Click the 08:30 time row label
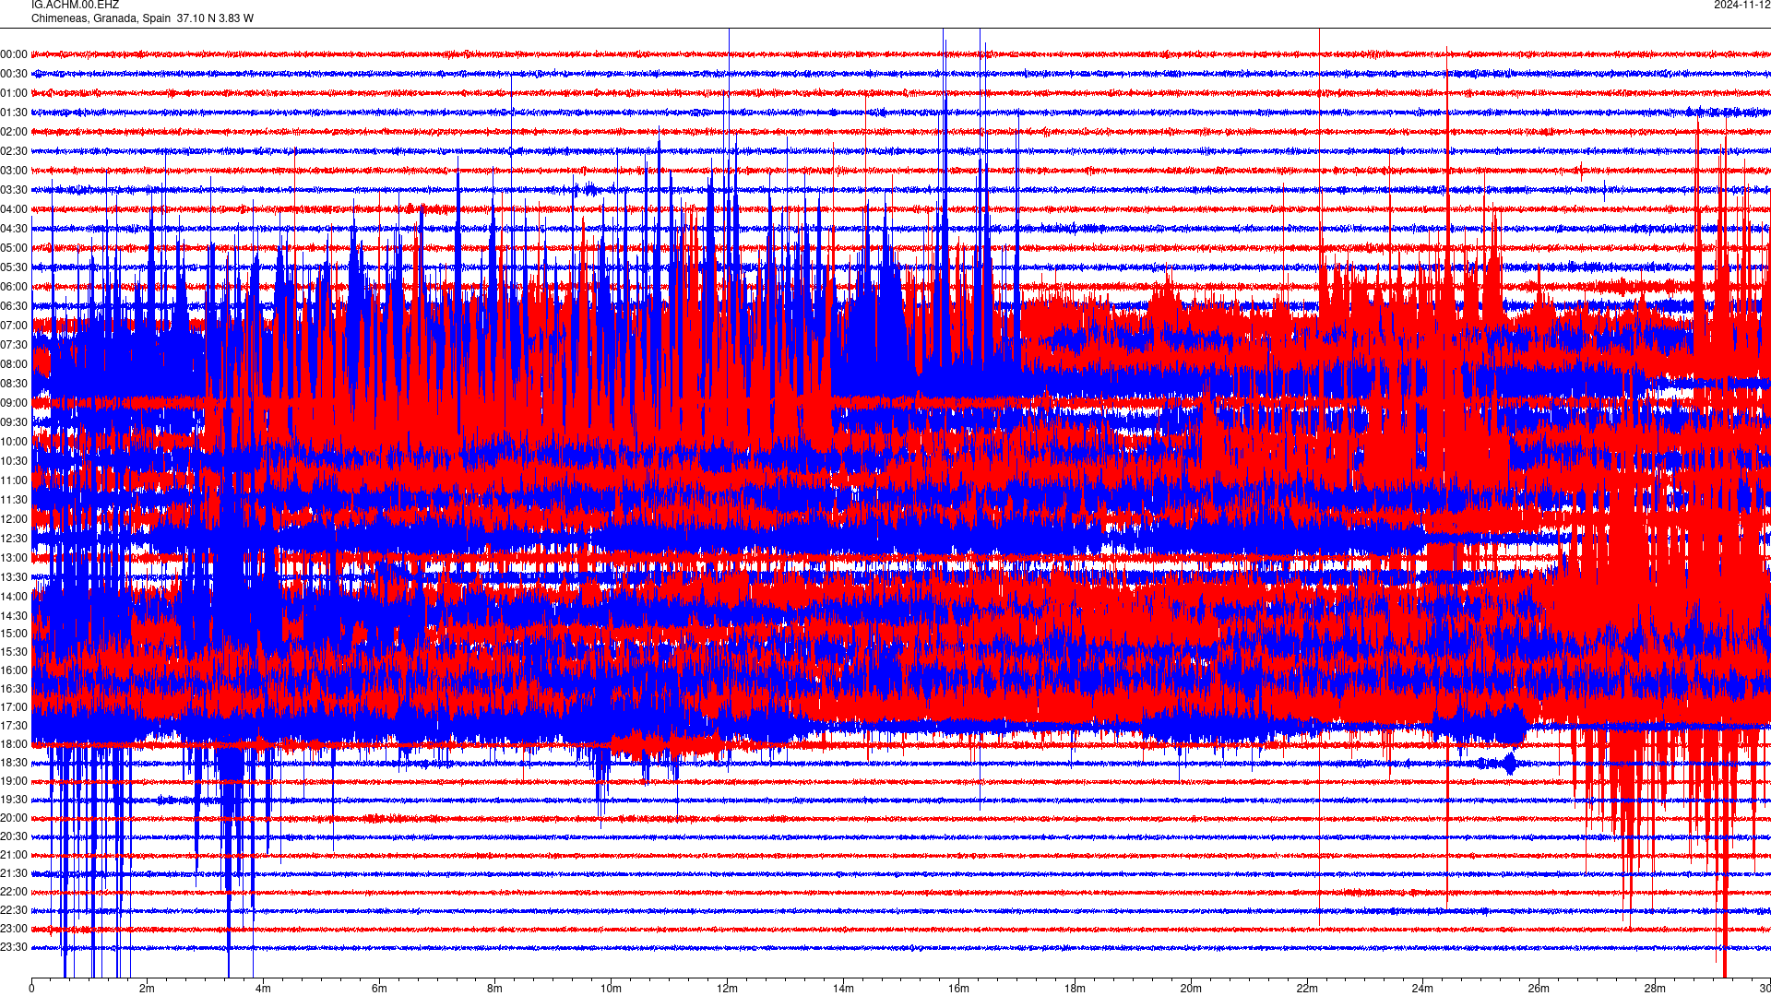This screenshot has height=996, width=1771. tap(14, 384)
